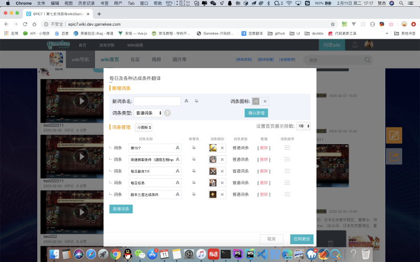Reload the page in Chrome
Screen dimensions: 420x262
click(x=25, y=24)
